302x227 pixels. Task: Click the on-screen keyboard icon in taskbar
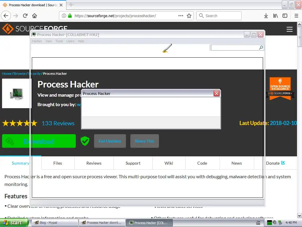pyautogui.click(x=258, y=223)
